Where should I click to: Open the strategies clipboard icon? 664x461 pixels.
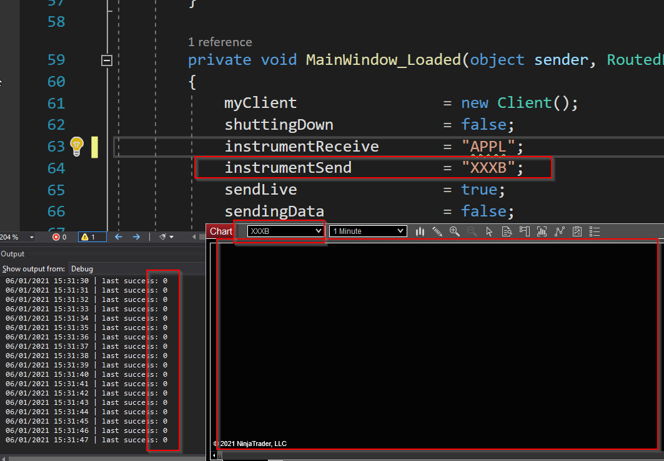tap(577, 231)
